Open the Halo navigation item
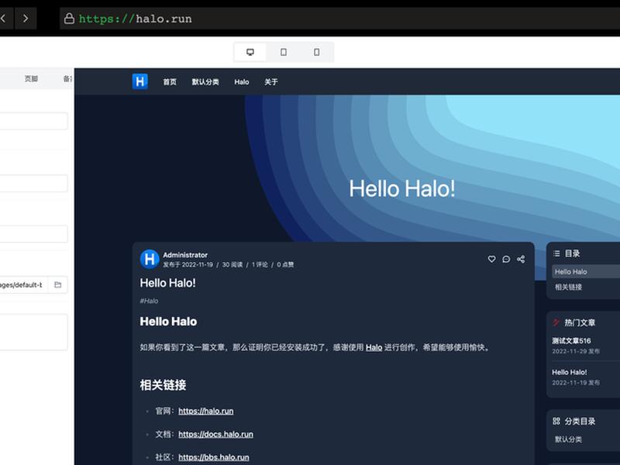Image resolution: width=620 pixels, height=465 pixels. [x=242, y=82]
